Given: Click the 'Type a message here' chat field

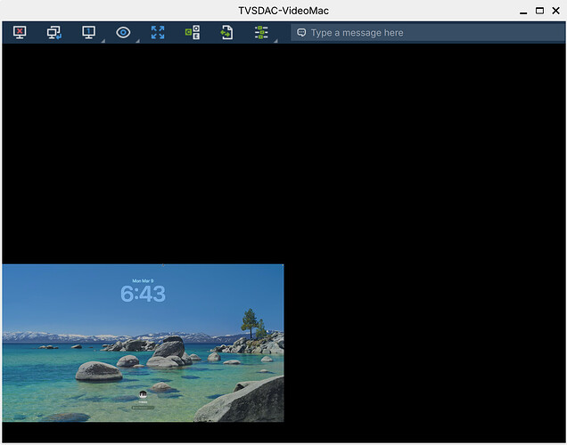Looking at the screenshot, I should click(428, 33).
